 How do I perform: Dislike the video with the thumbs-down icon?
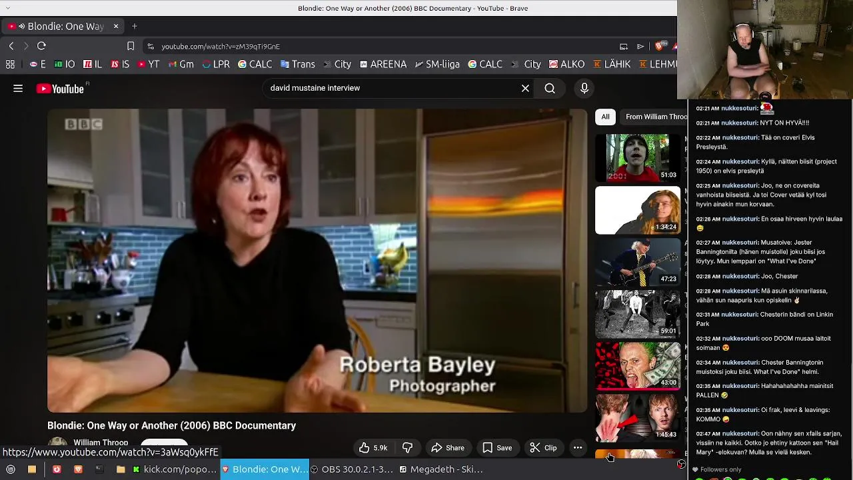pyautogui.click(x=408, y=448)
